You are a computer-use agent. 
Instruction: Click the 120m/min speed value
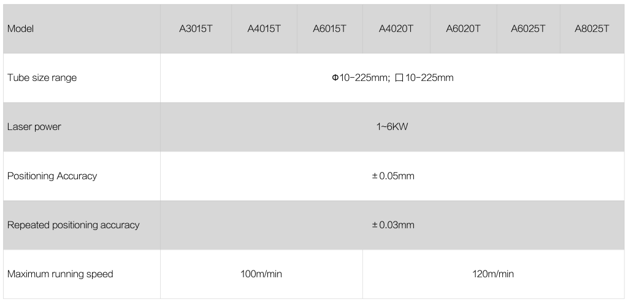click(493, 274)
